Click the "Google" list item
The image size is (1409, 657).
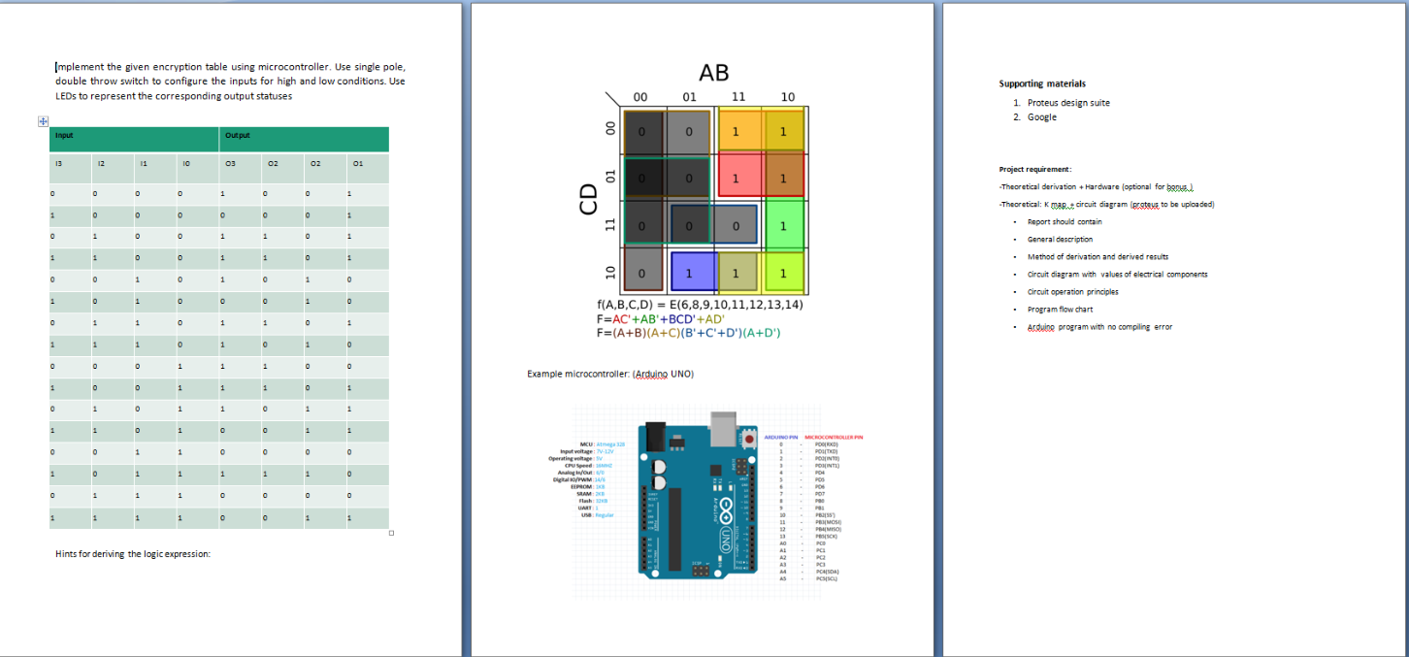click(1042, 117)
